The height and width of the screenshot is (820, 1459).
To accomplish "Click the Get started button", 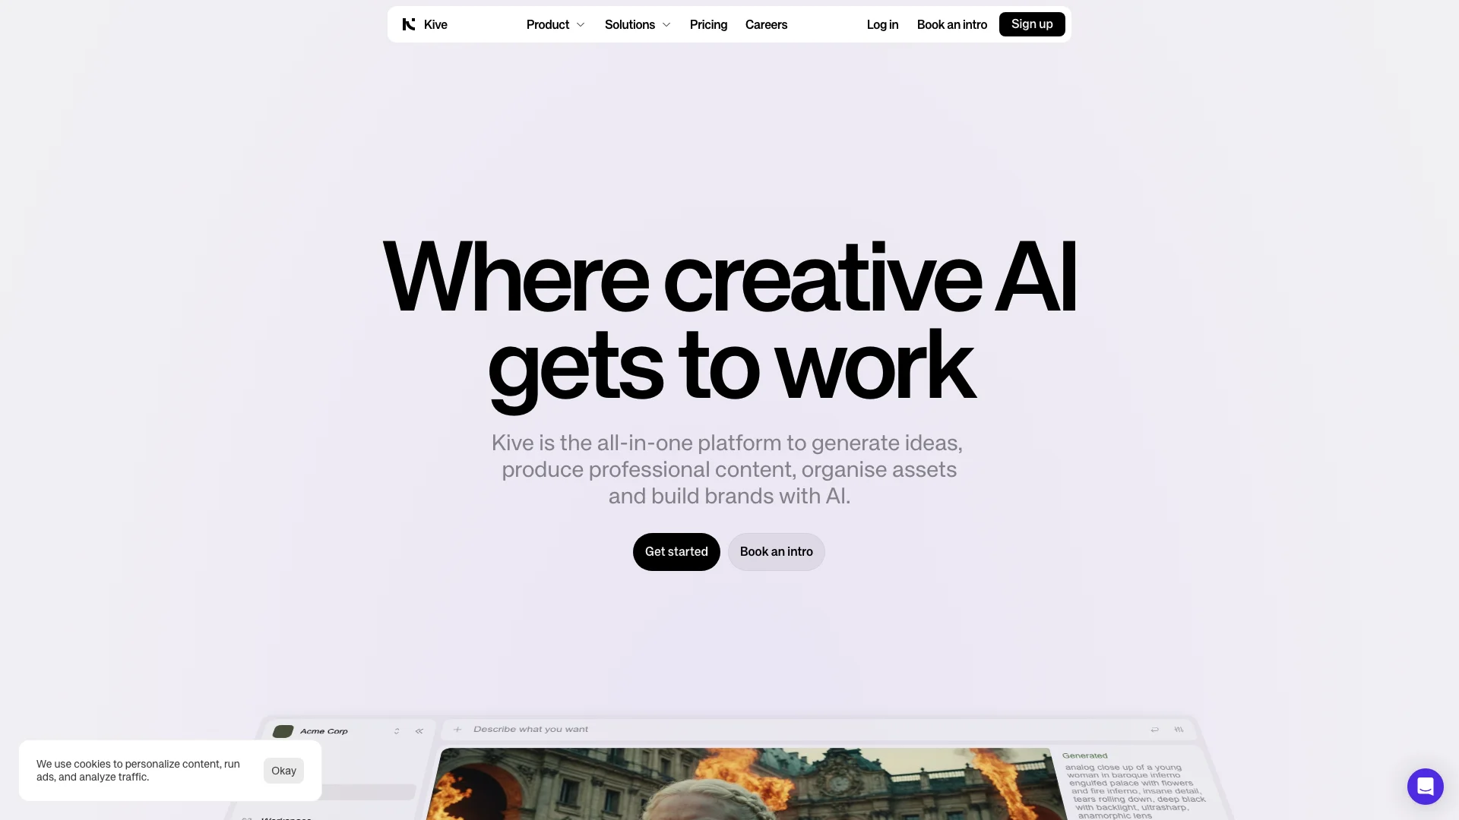I will coord(676,550).
